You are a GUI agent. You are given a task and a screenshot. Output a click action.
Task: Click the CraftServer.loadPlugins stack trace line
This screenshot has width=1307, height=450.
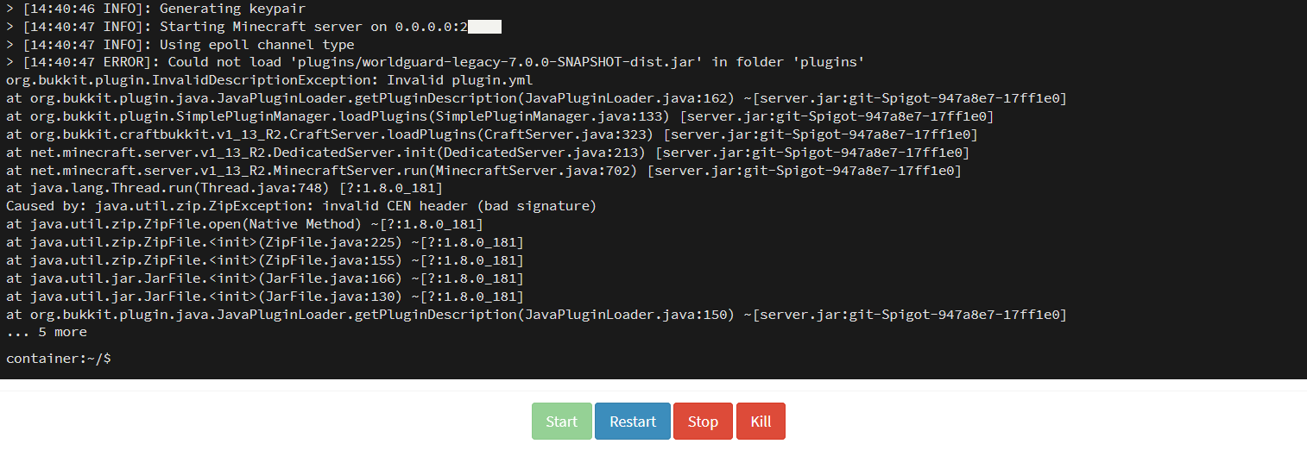tap(491, 134)
